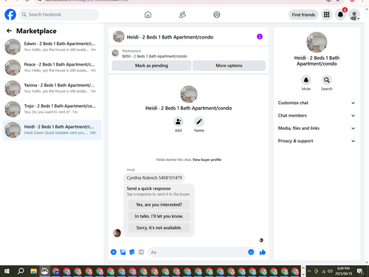This screenshot has width=369, height=277.
Task: Search in conversation magnifier icon
Action: 327,80
